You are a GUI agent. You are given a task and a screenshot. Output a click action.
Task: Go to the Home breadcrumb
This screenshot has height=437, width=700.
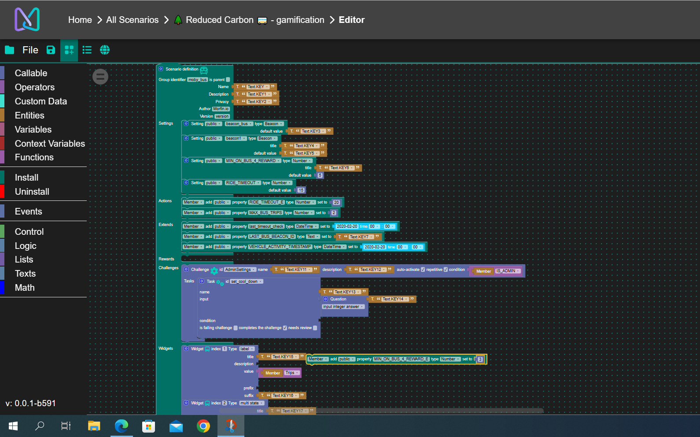point(80,20)
